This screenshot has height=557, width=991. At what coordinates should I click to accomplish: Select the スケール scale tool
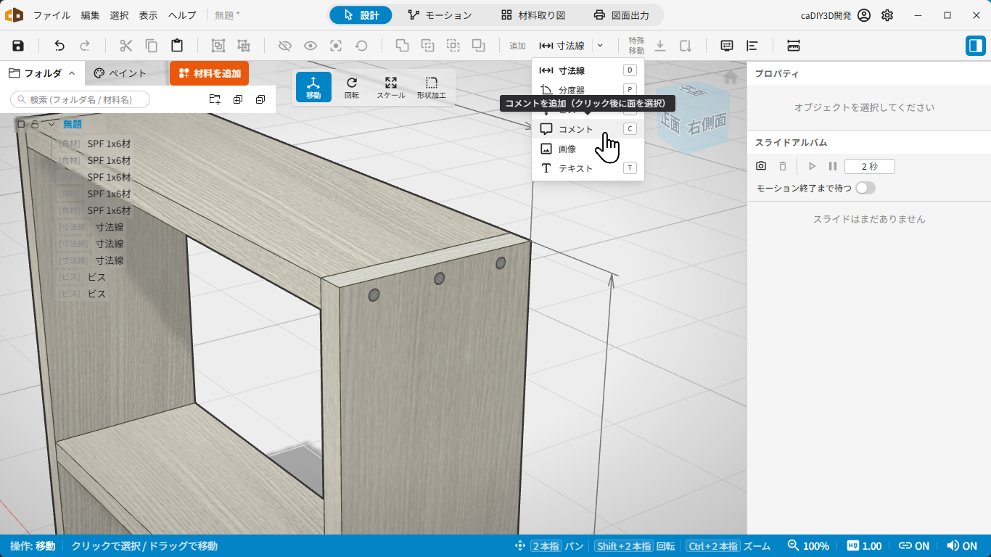391,88
